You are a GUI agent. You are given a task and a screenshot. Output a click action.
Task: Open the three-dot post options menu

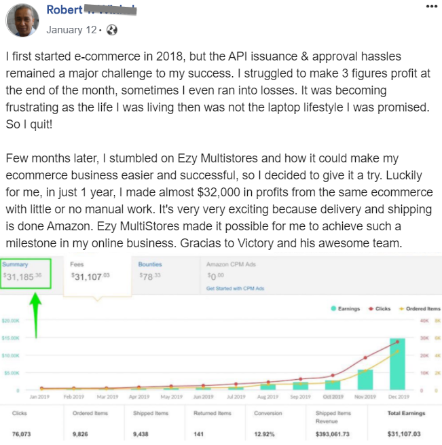[431, 5]
